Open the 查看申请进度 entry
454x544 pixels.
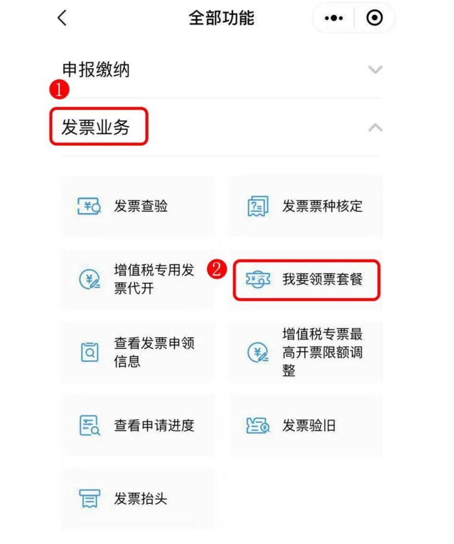click(x=138, y=426)
